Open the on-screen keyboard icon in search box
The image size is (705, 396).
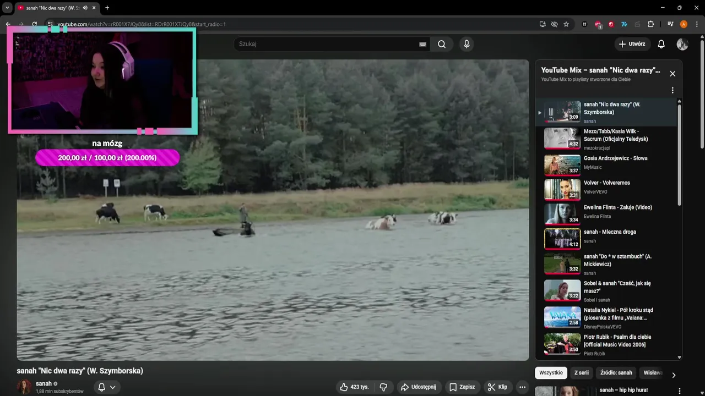click(x=422, y=44)
